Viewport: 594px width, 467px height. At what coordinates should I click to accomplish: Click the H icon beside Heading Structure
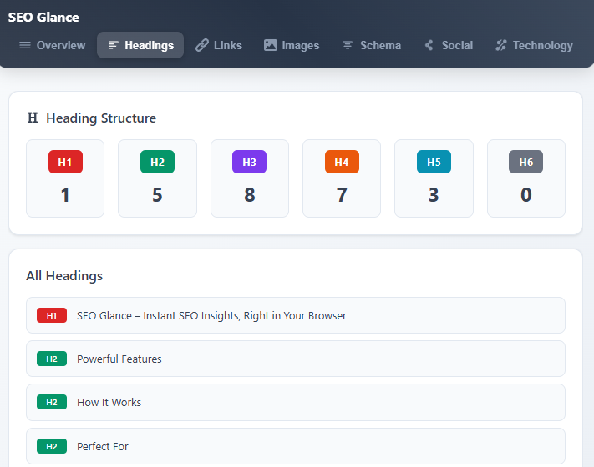pos(33,118)
